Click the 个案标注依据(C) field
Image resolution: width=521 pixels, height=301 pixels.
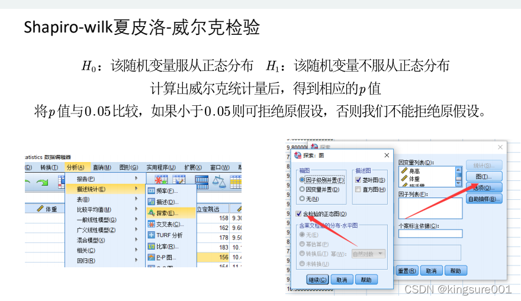[x=430, y=234]
